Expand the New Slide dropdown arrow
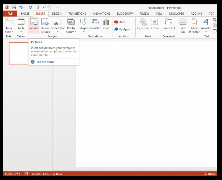Viewport: 222px width, 180px height. [9, 32]
